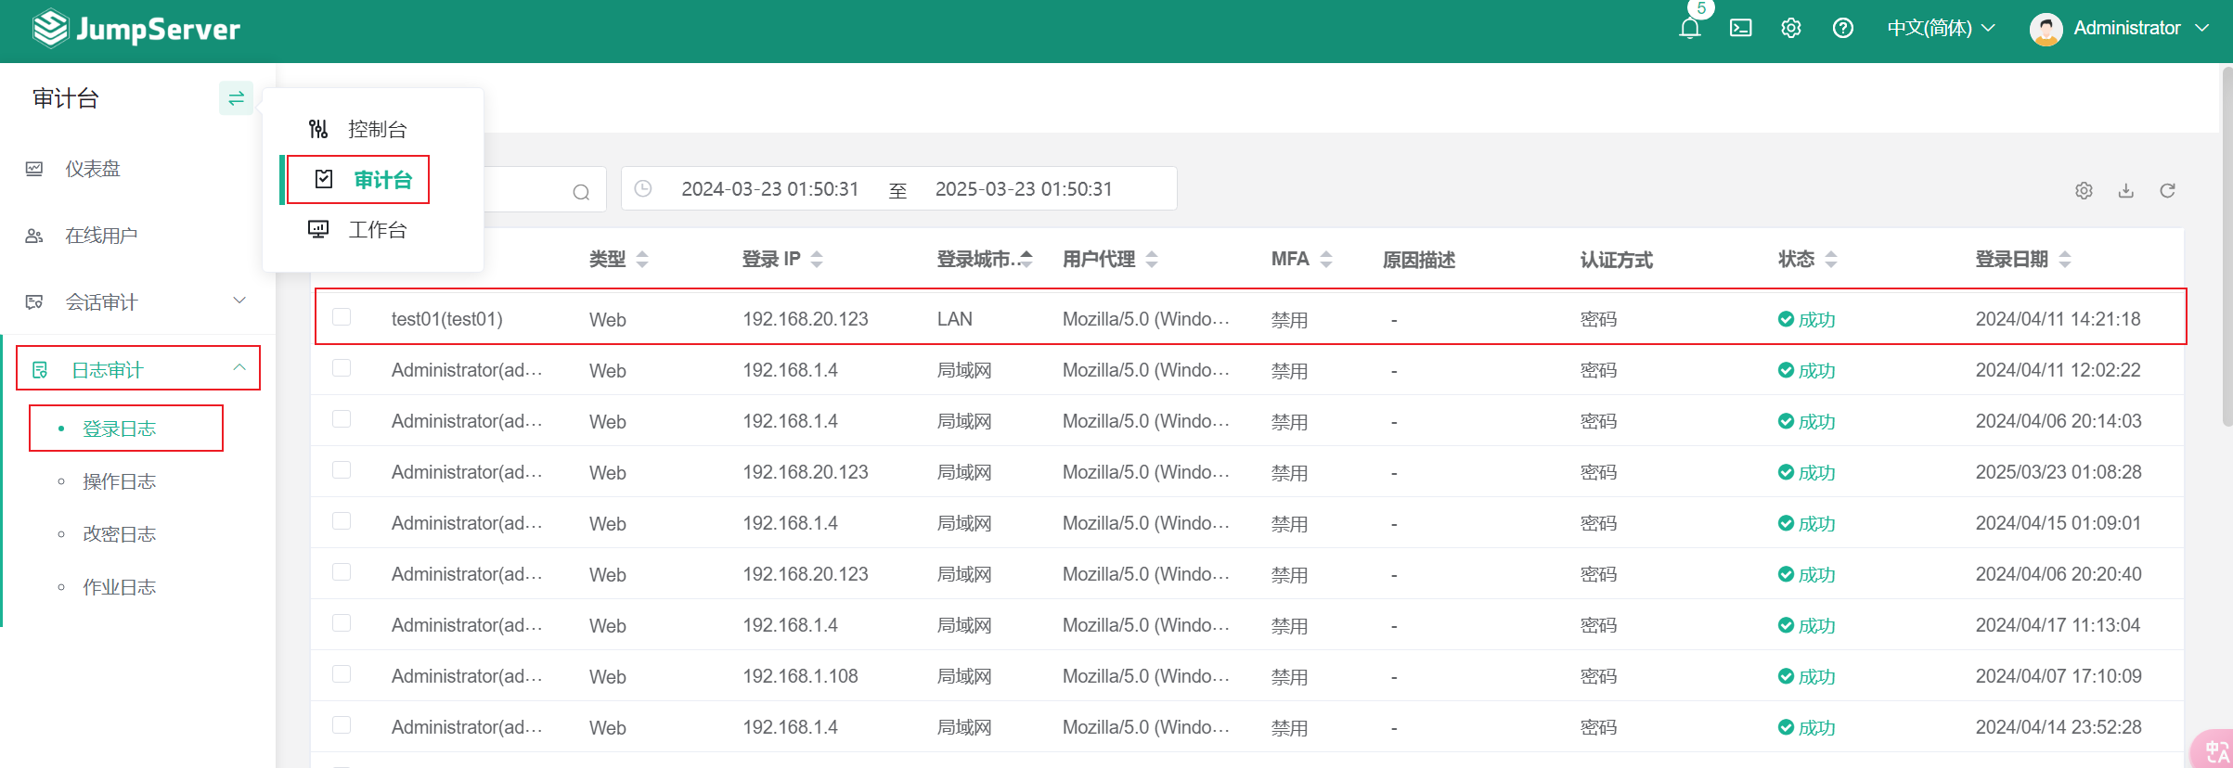The width and height of the screenshot is (2233, 768).
Task: Check the row dated 2024/04/11 12:02:22
Action: (x=342, y=368)
